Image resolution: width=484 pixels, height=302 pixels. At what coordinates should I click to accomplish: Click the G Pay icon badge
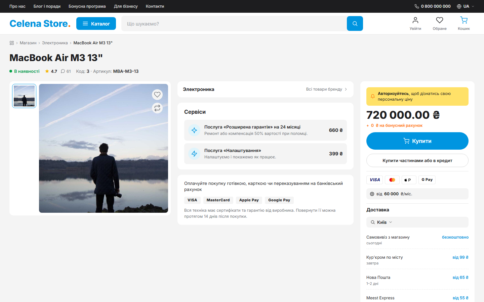427,180
